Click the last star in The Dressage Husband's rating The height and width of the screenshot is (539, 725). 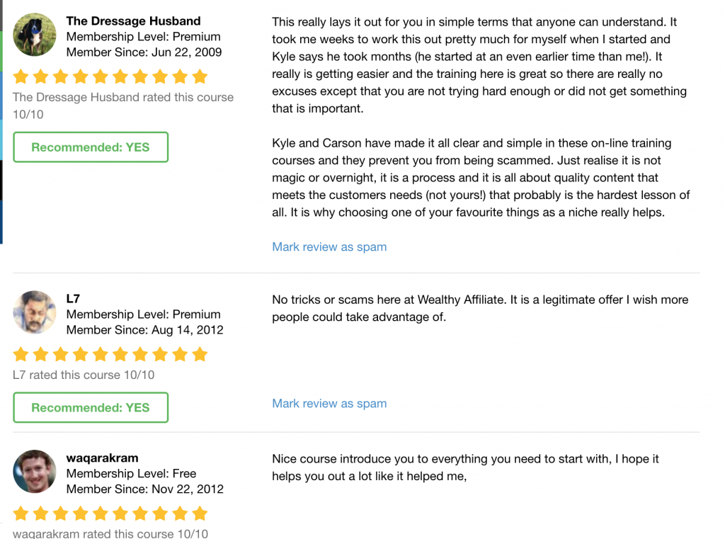click(x=200, y=76)
